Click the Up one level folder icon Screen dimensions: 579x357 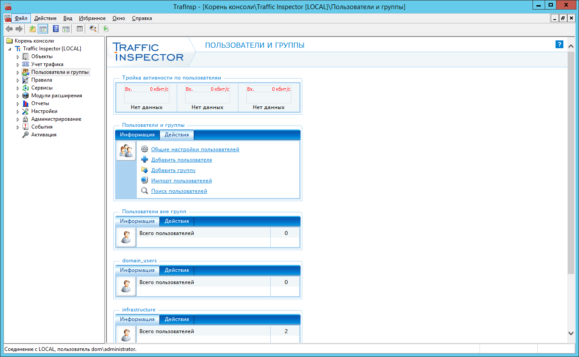coord(32,29)
